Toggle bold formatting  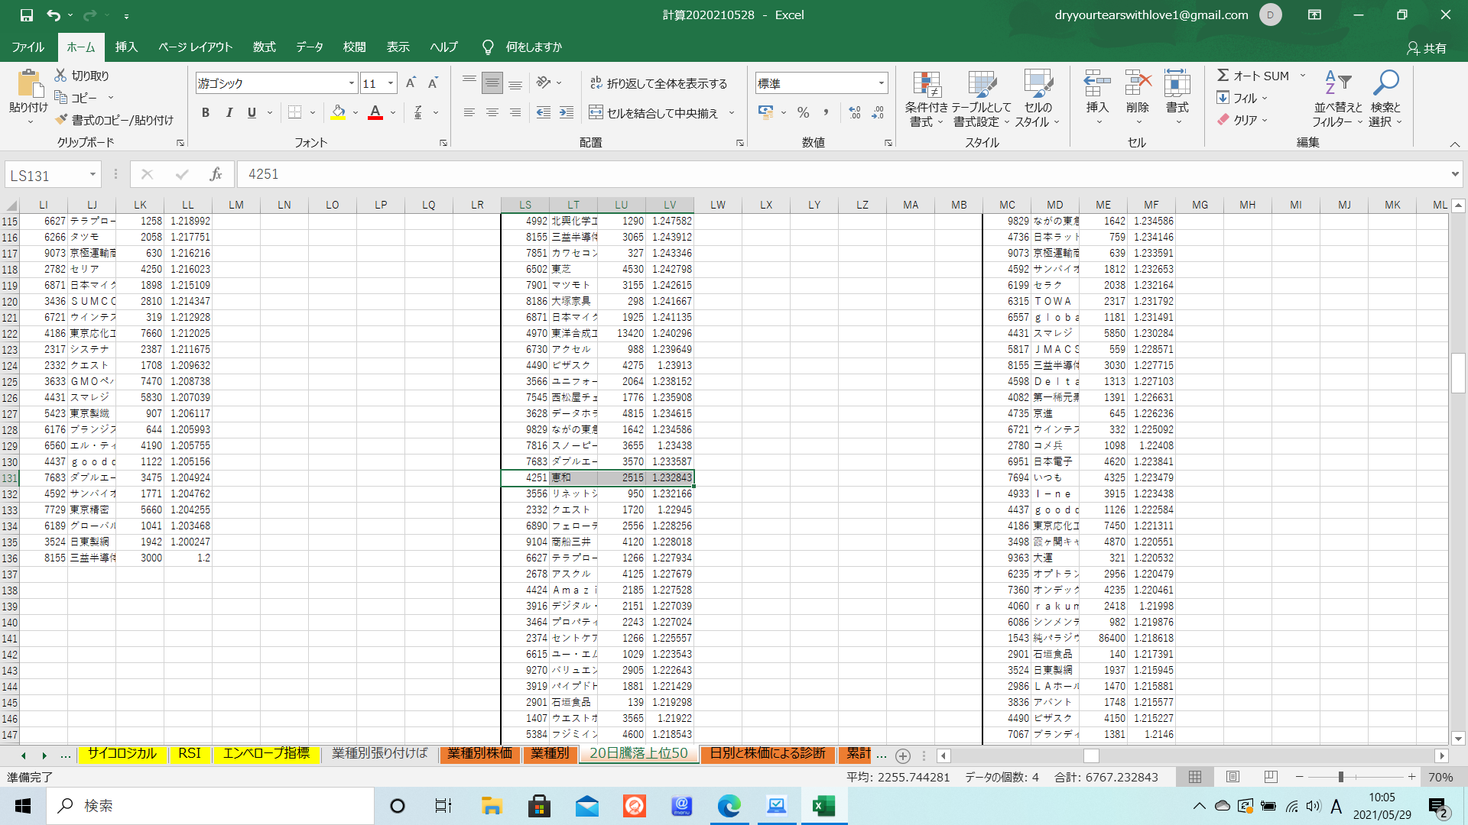(x=205, y=113)
